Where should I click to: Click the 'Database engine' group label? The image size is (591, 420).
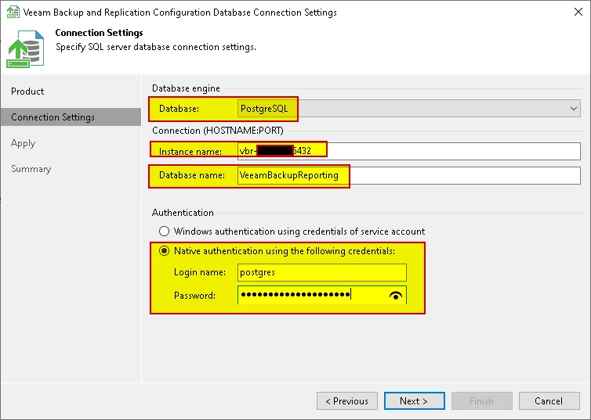[186, 88]
